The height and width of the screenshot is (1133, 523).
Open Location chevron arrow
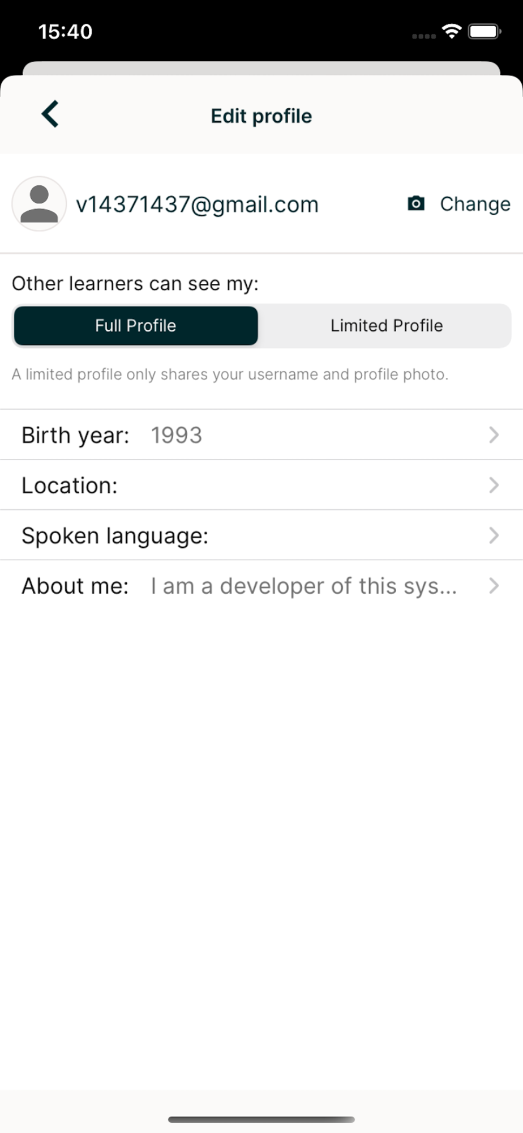[x=494, y=485]
